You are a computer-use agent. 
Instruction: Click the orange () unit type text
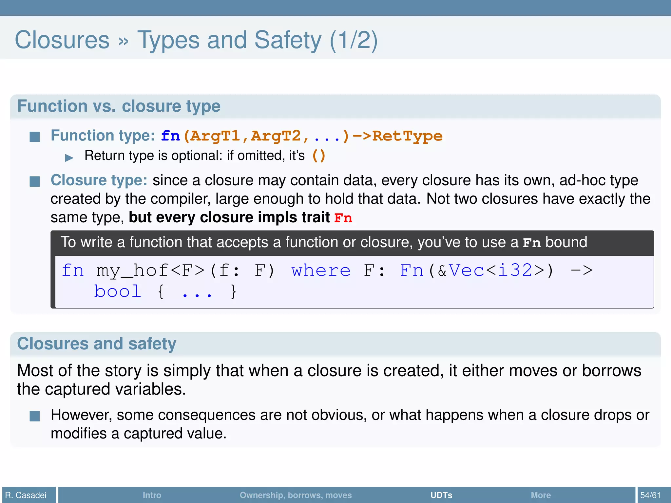[x=318, y=156]
